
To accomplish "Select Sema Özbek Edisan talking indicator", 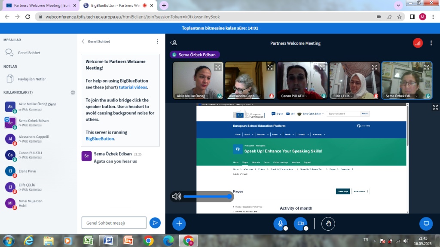I will [195, 55].
